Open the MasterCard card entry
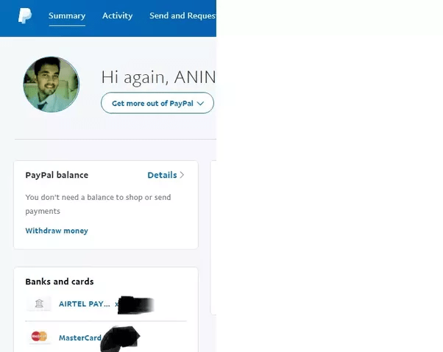The width and height of the screenshot is (443, 352). pyautogui.click(x=80, y=337)
